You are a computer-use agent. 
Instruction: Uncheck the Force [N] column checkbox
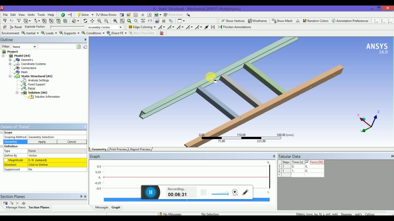[x=307, y=162]
